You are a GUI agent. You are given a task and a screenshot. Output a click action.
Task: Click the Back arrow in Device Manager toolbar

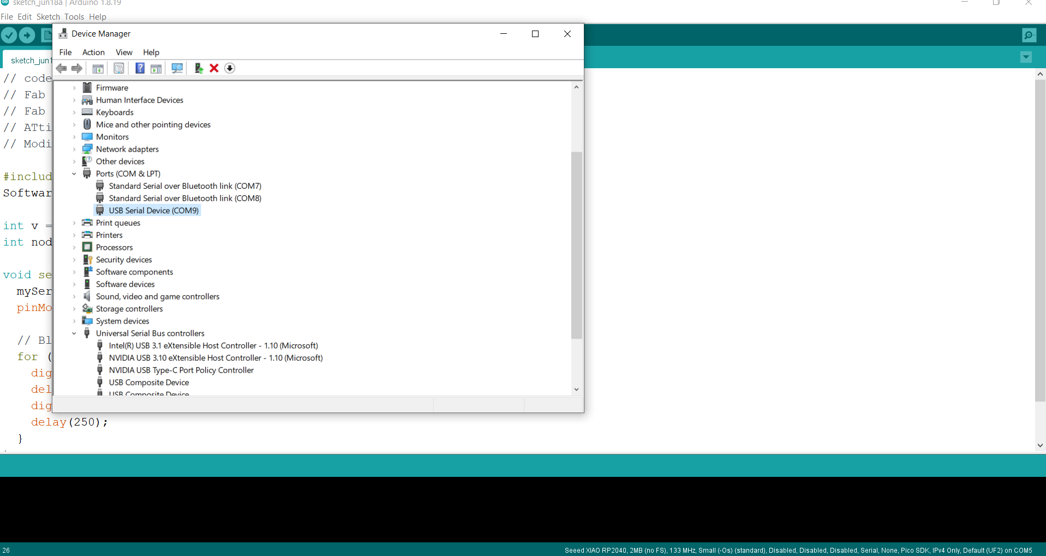pos(62,68)
